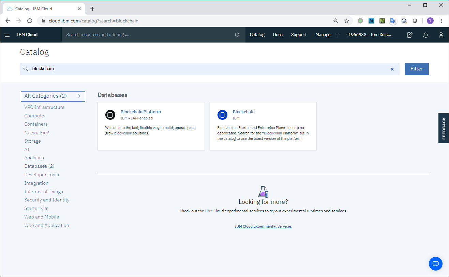Reload the page
This screenshot has height=277, width=449.
click(30, 21)
